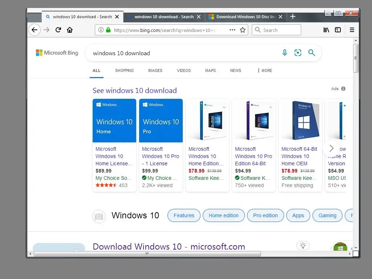Open the IMAGES search category

(x=155, y=70)
